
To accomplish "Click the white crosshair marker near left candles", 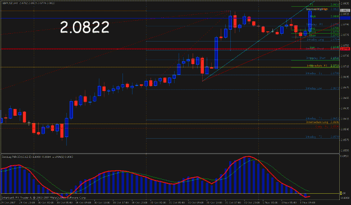I will pyautogui.click(x=29, y=123).
